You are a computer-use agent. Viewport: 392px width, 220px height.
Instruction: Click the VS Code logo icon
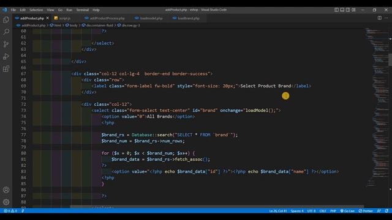(x=5, y=10)
